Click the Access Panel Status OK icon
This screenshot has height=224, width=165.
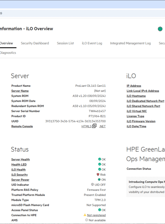point(100,210)
